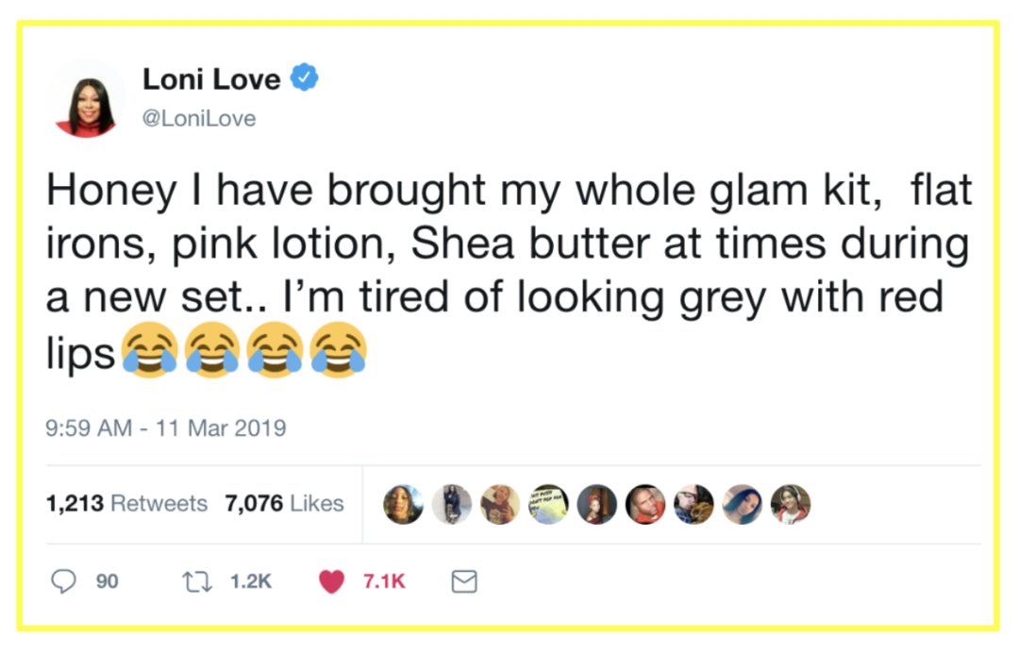View the 7,076 Likes list
This screenshot has height=654, width=1019.
point(284,504)
